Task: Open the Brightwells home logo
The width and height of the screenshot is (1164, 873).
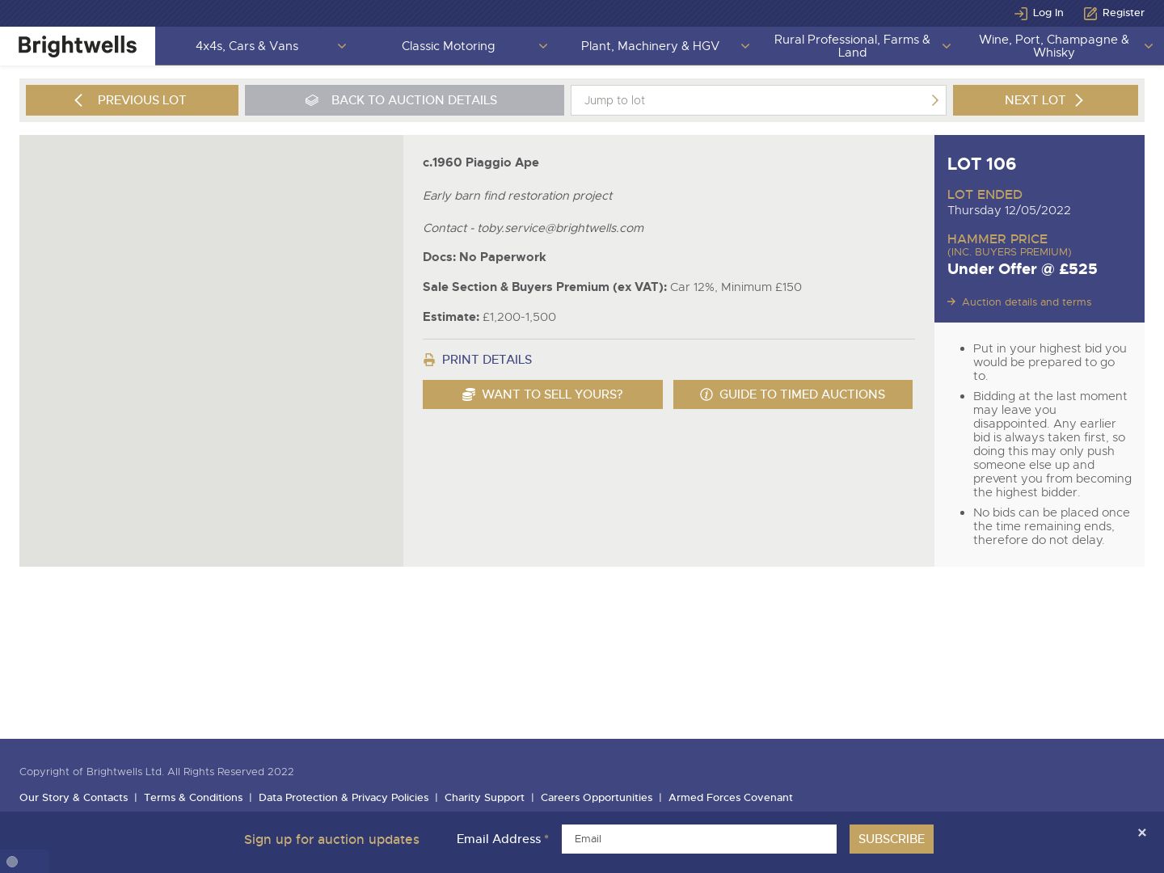Action: 78,46
